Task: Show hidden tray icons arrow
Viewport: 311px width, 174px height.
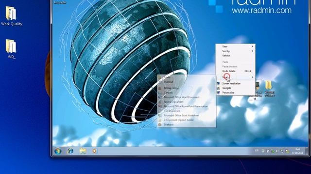Action: tap(263, 151)
